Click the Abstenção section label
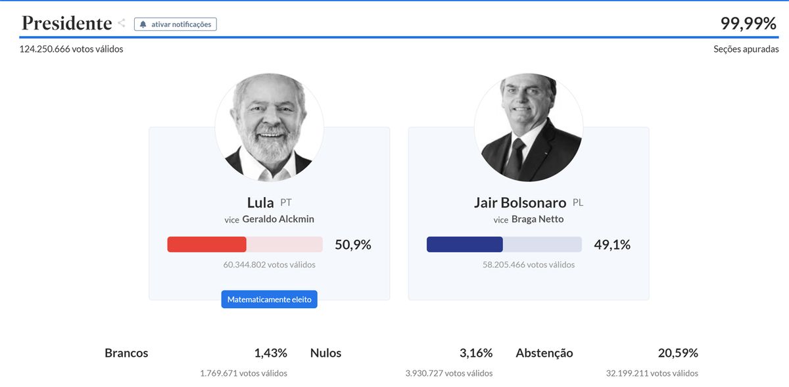789x387 pixels. tap(544, 353)
